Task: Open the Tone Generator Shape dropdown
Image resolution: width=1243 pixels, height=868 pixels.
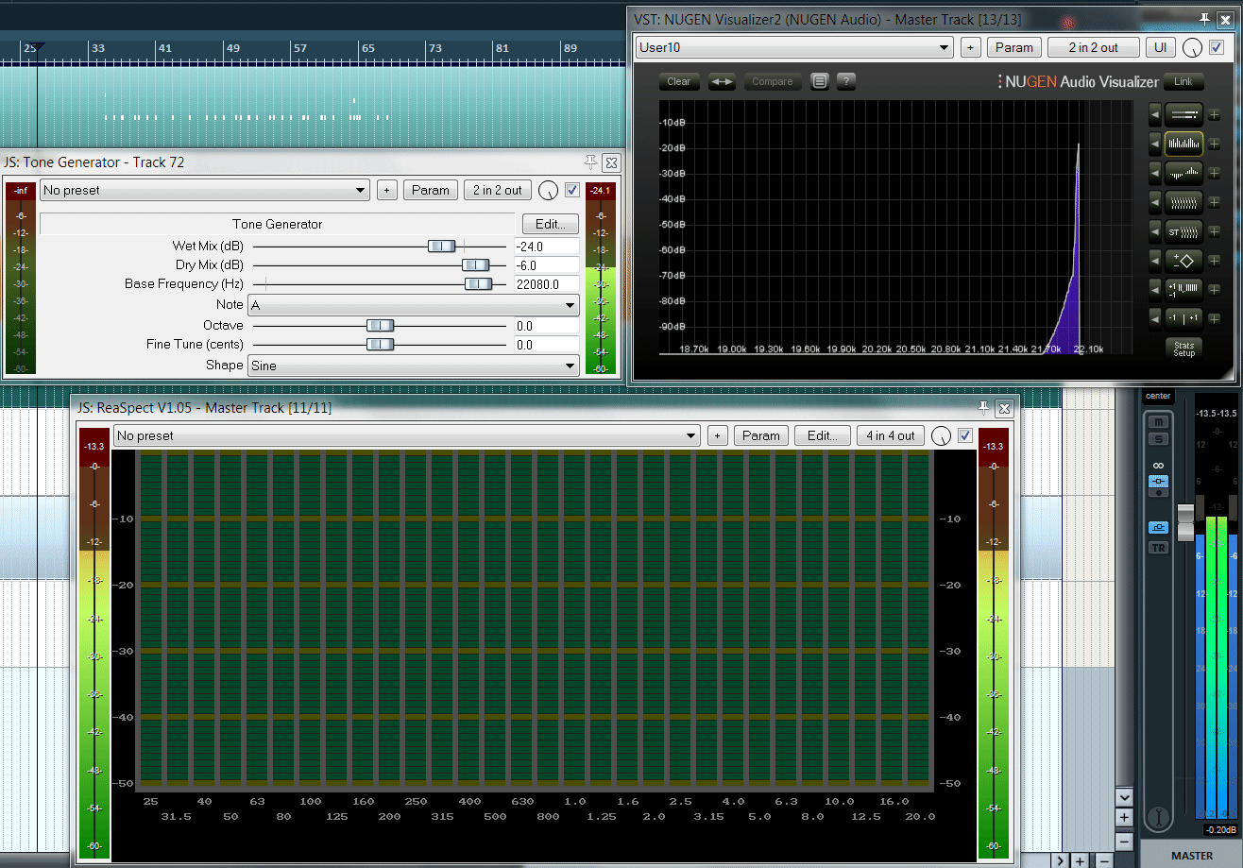Action: click(x=414, y=366)
